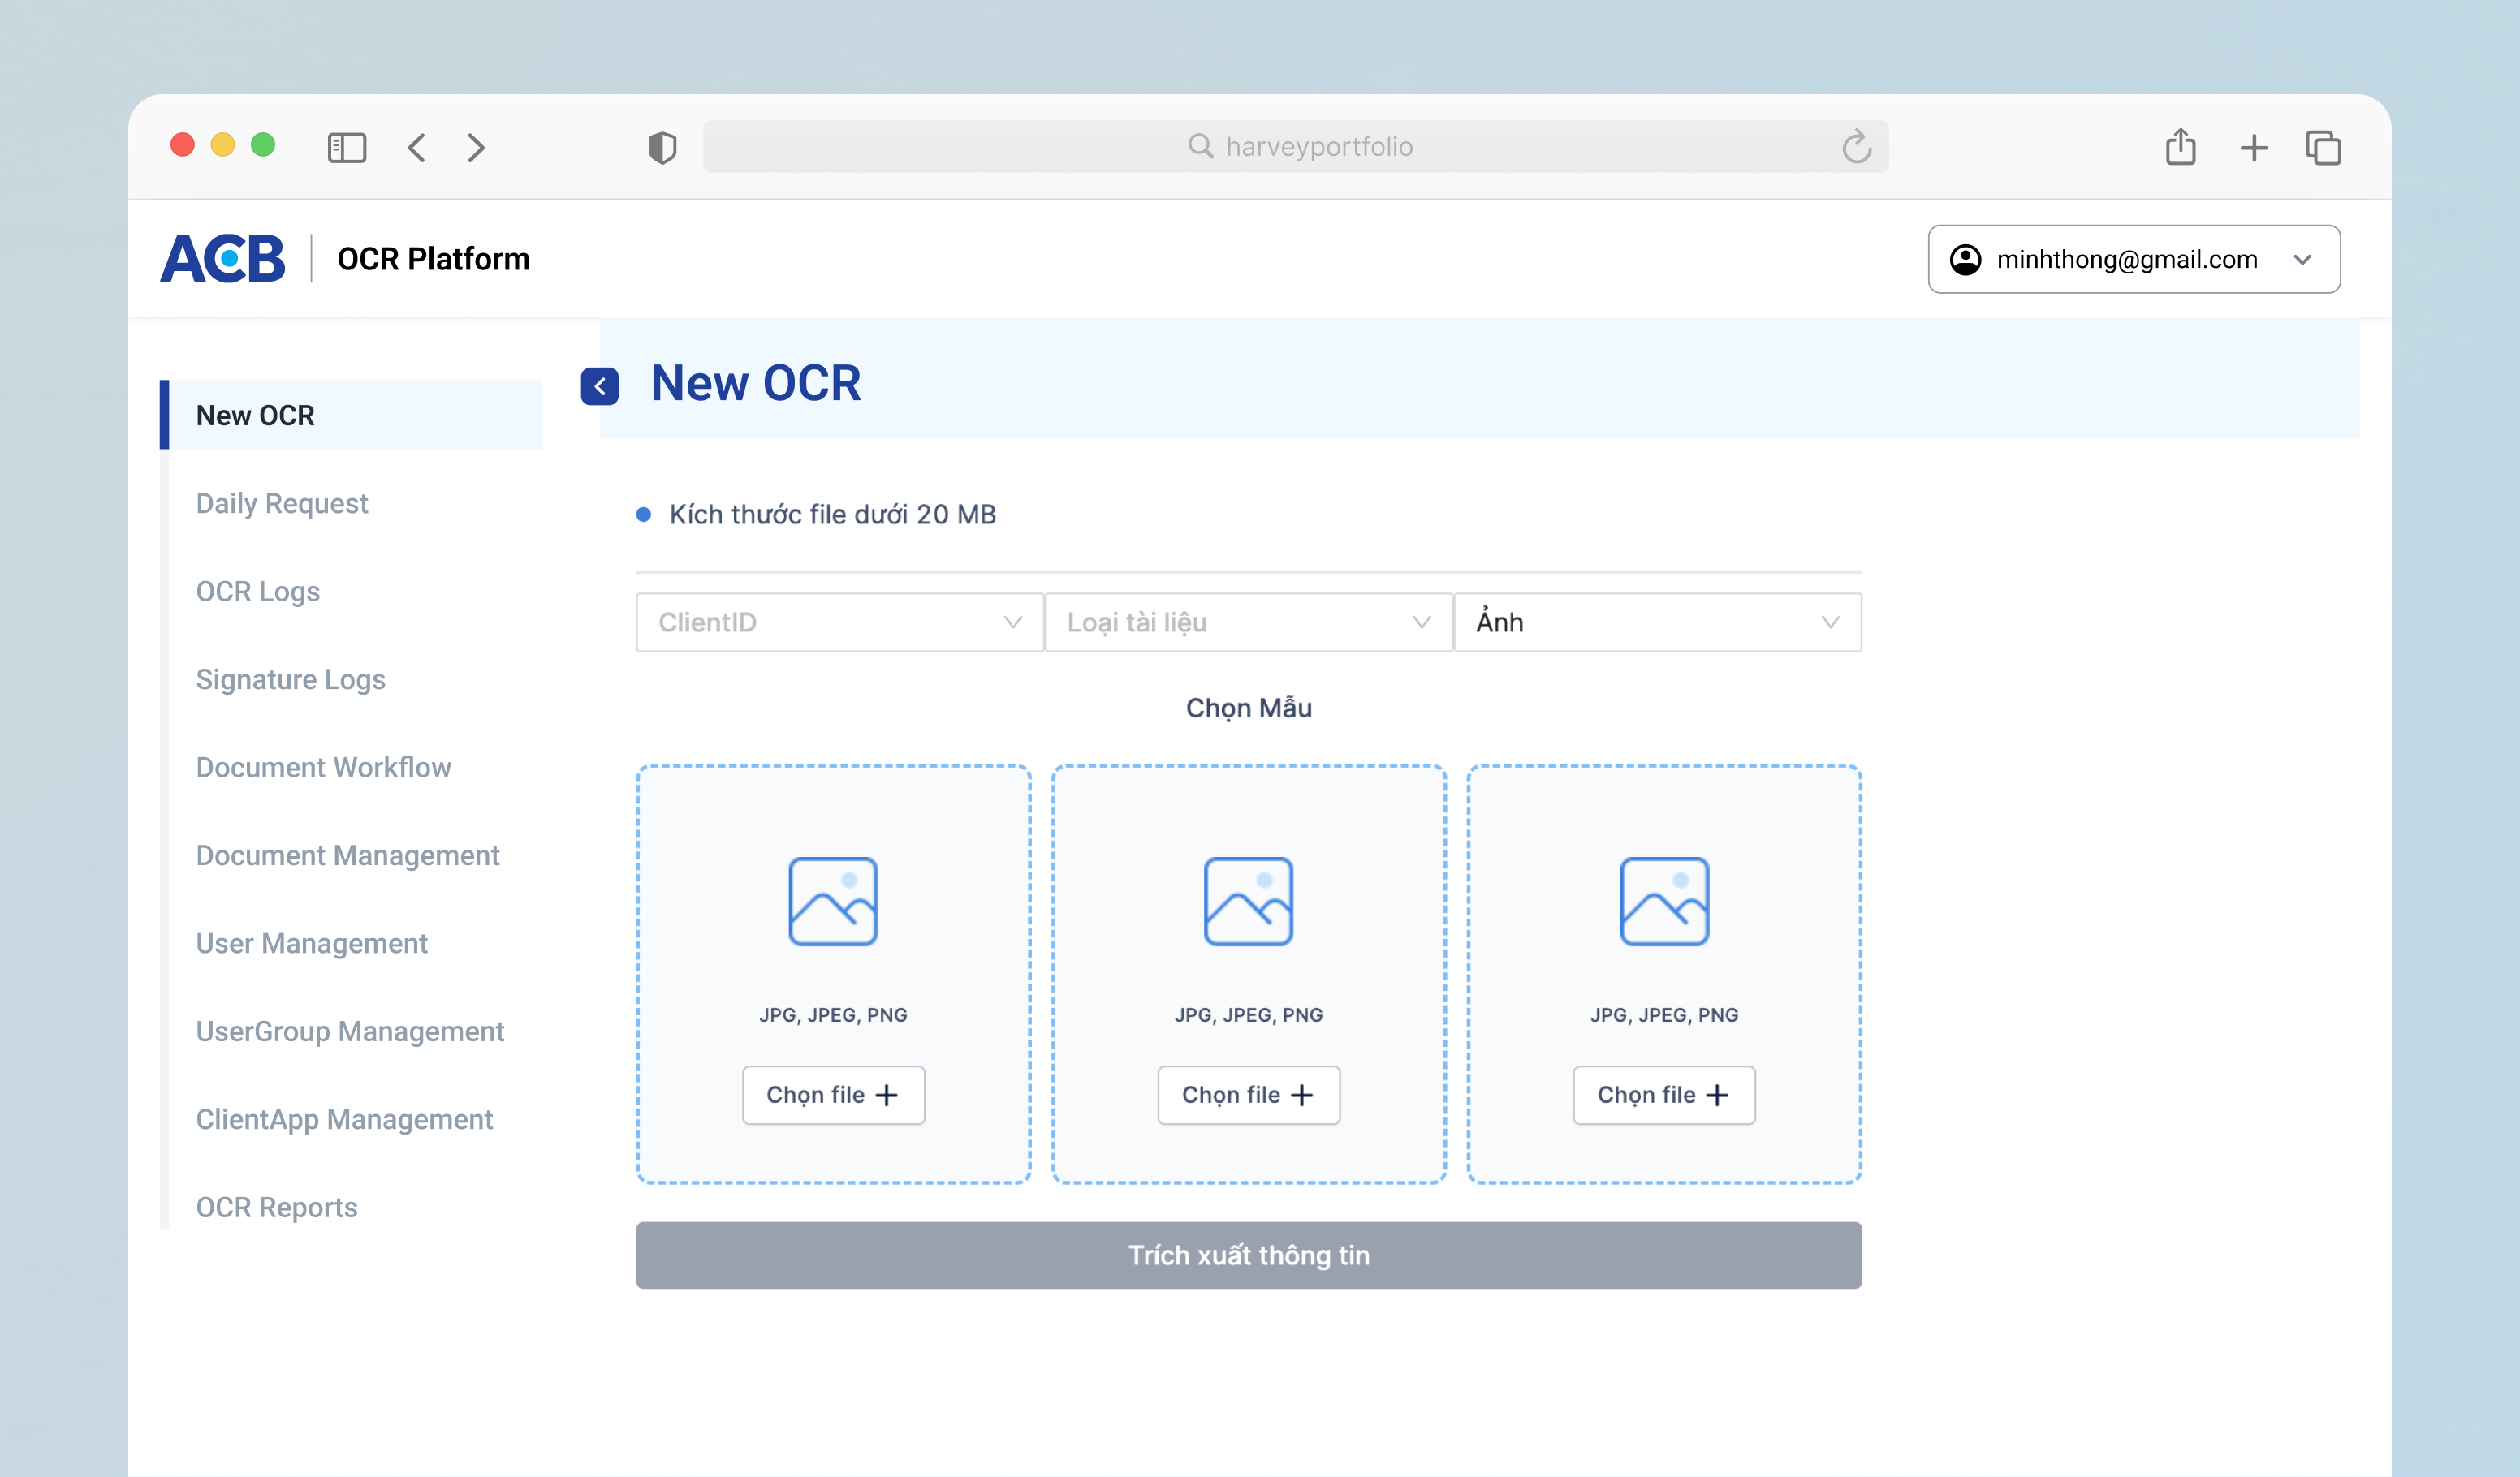The width and height of the screenshot is (2520, 1477).
Task: Open a new browser tab with plus
Action: point(2254,148)
